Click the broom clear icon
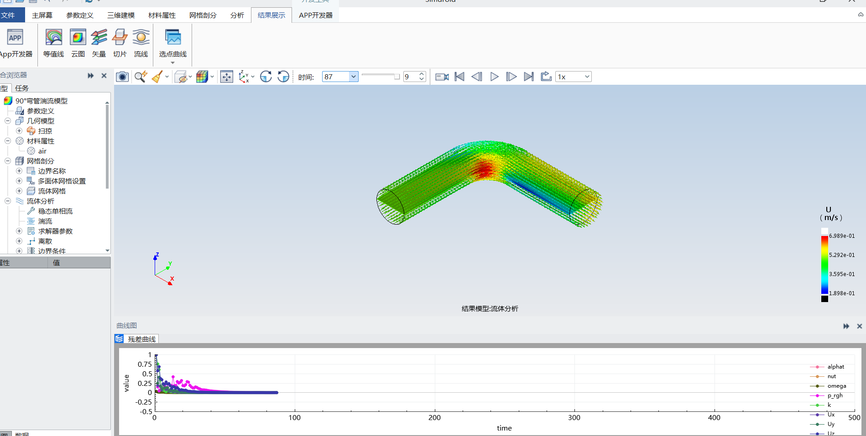The image size is (866, 436). click(x=157, y=77)
